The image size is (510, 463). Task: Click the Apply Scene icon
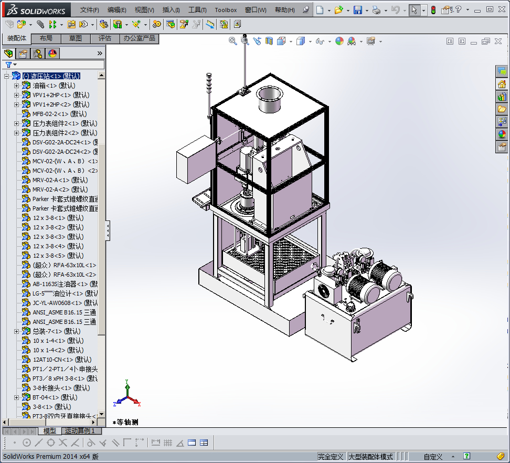352,41
